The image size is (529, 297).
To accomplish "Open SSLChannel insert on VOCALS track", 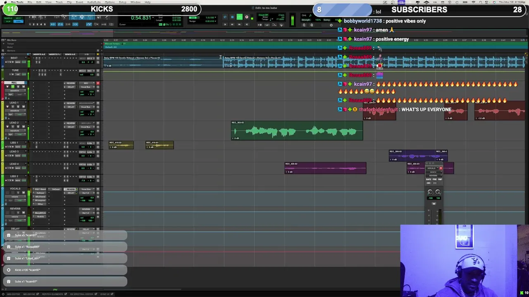I will tap(40, 197).
